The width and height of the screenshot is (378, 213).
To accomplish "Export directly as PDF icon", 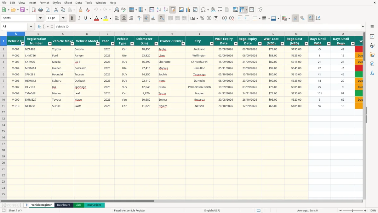I will 34,10.
